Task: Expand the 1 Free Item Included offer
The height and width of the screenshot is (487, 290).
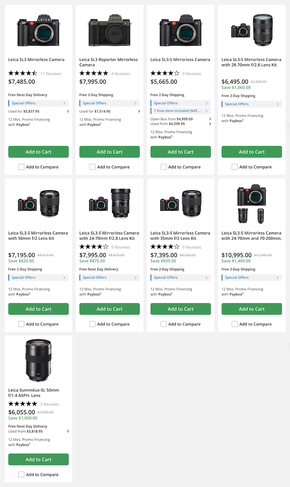Action: point(181,111)
